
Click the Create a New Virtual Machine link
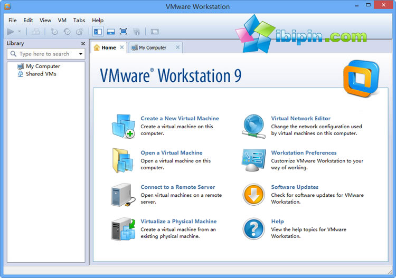[180, 118]
